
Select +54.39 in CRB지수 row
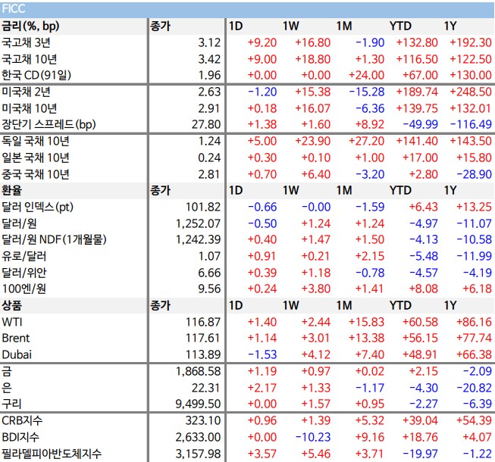click(475, 420)
